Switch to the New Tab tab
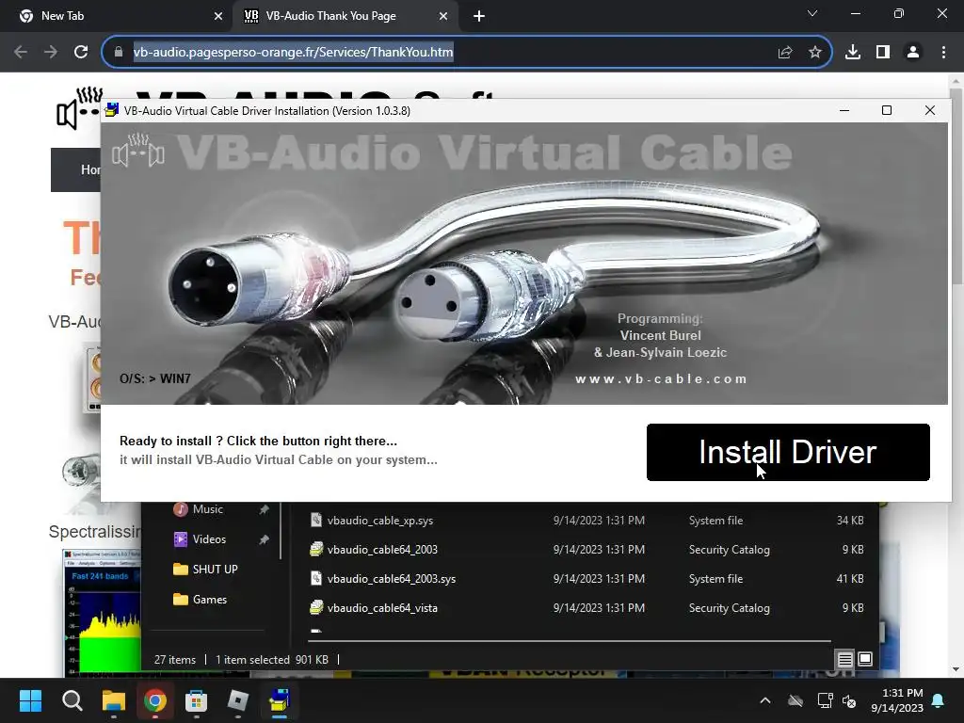Image resolution: width=964 pixels, height=723 pixels. (x=117, y=16)
